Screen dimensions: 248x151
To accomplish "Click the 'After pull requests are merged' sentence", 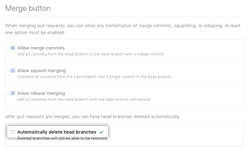I will tap(93, 117).
